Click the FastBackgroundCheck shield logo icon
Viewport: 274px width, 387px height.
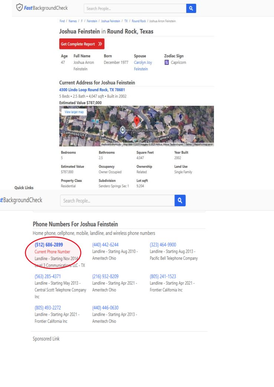(x=19, y=8)
